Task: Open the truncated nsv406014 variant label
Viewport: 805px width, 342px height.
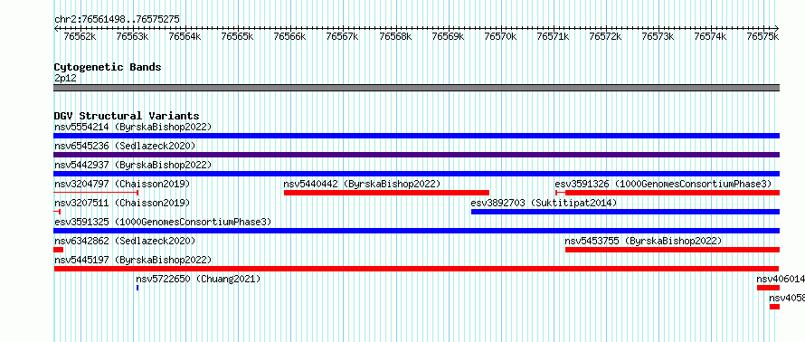Action: [781, 279]
